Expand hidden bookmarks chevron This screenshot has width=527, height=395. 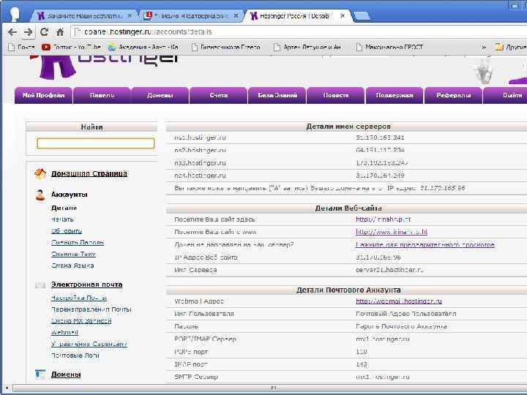tap(484, 48)
